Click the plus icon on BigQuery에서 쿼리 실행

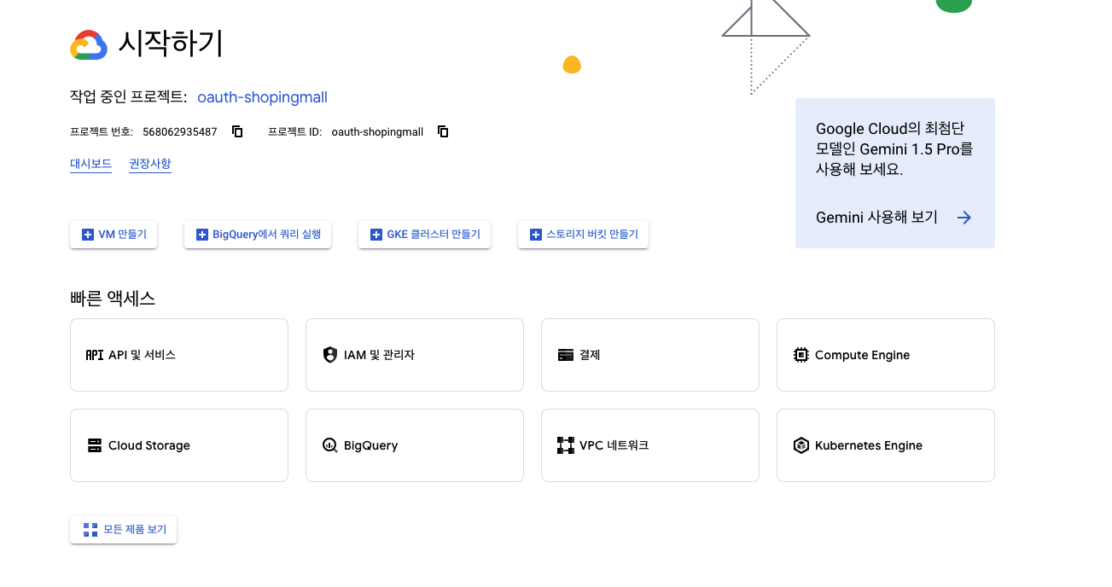coord(202,235)
